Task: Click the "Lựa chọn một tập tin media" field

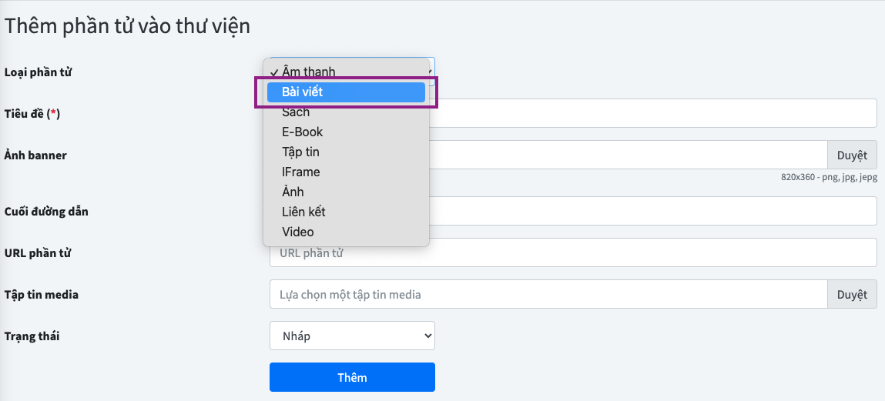Action: click(x=548, y=294)
